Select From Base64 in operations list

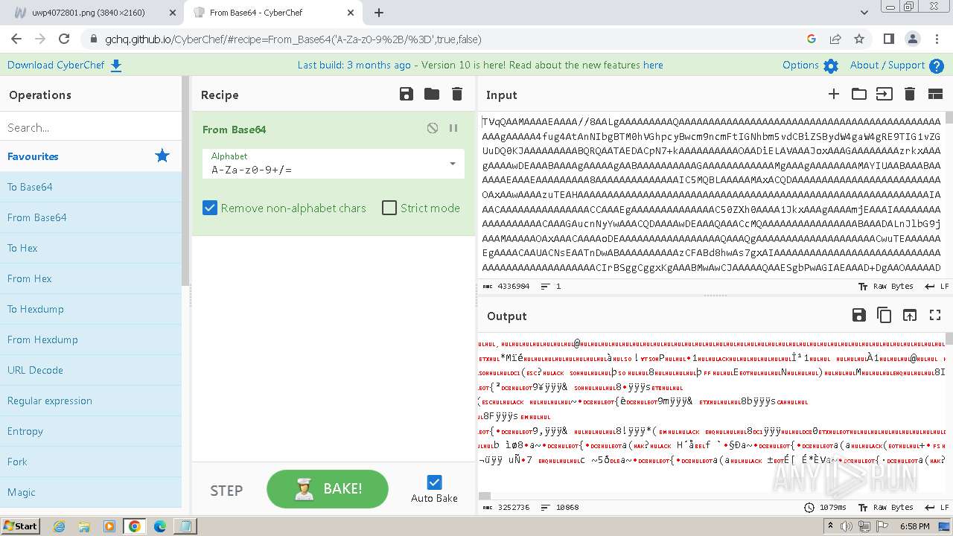pos(91,217)
